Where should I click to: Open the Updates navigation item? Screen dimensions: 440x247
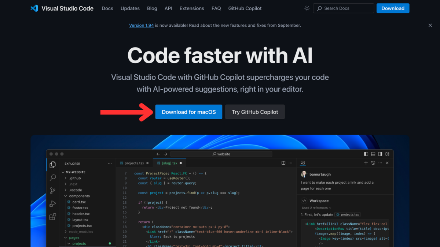coord(130,8)
